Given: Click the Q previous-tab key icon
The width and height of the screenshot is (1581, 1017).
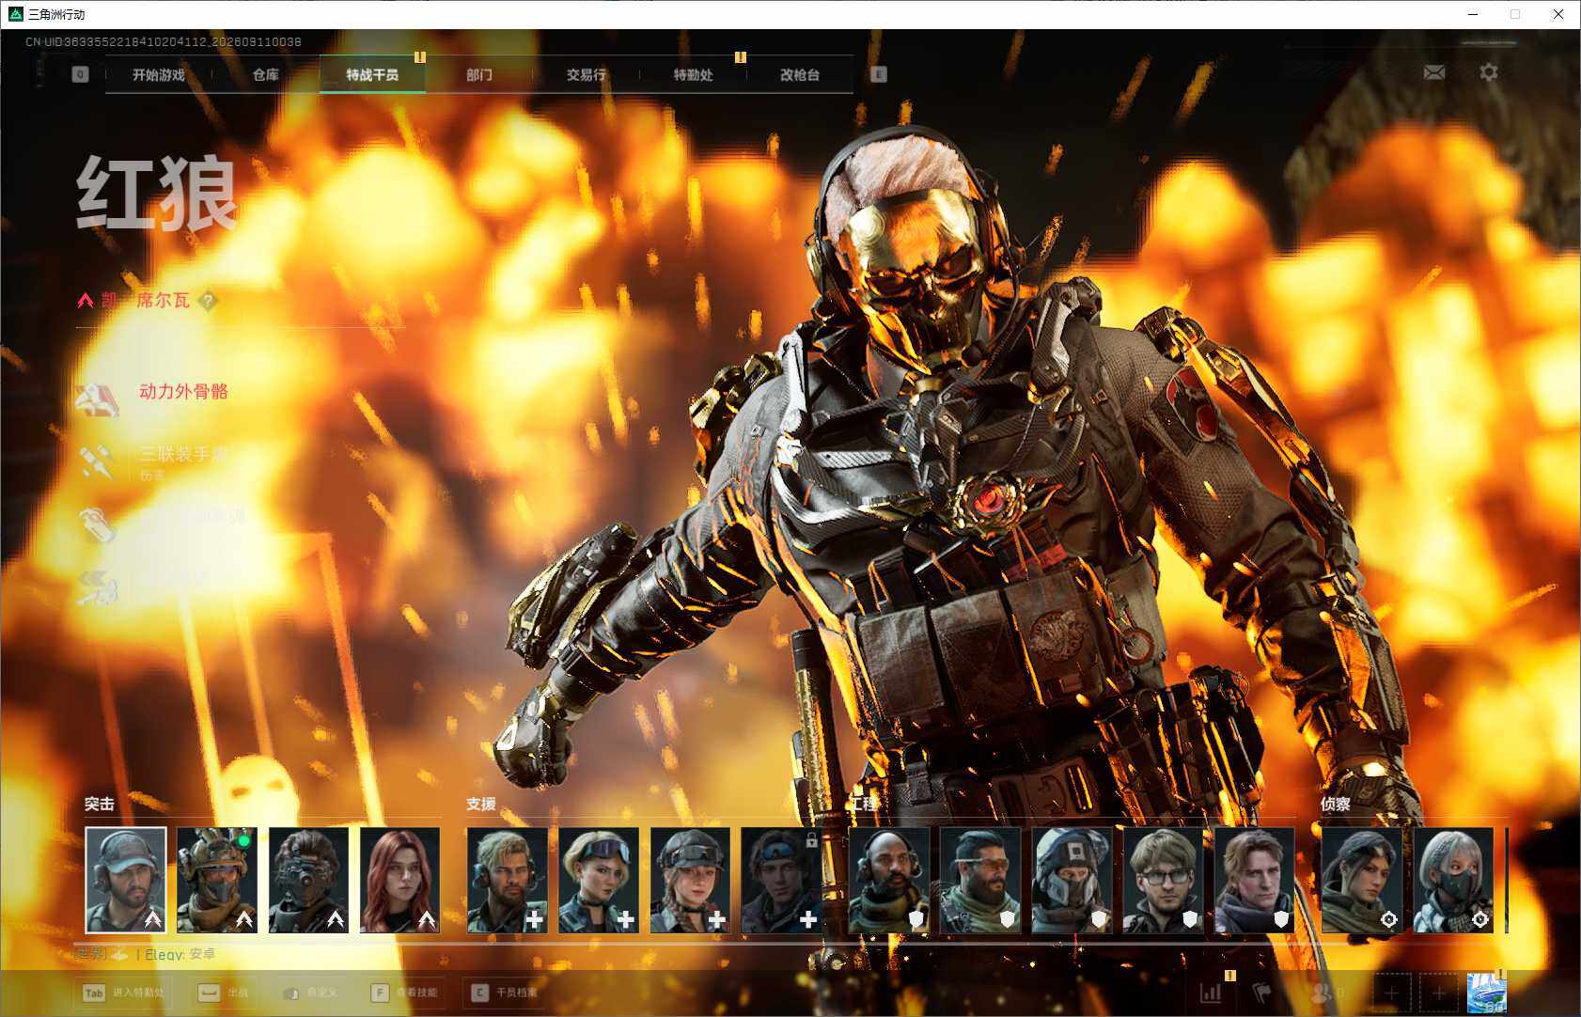Looking at the screenshot, I should point(80,74).
